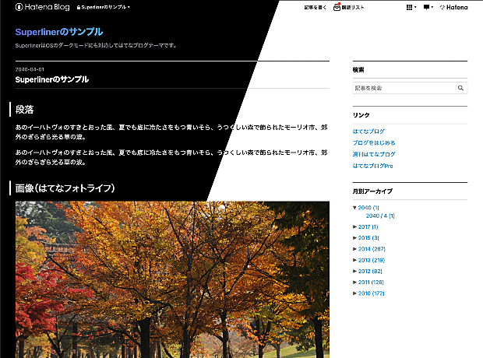
Task: Open the notifications speech bubble icon
Action: [x=428, y=7]
